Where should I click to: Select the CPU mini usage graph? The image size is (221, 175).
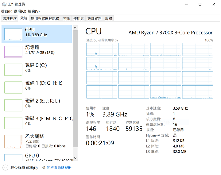coord(13,34)
